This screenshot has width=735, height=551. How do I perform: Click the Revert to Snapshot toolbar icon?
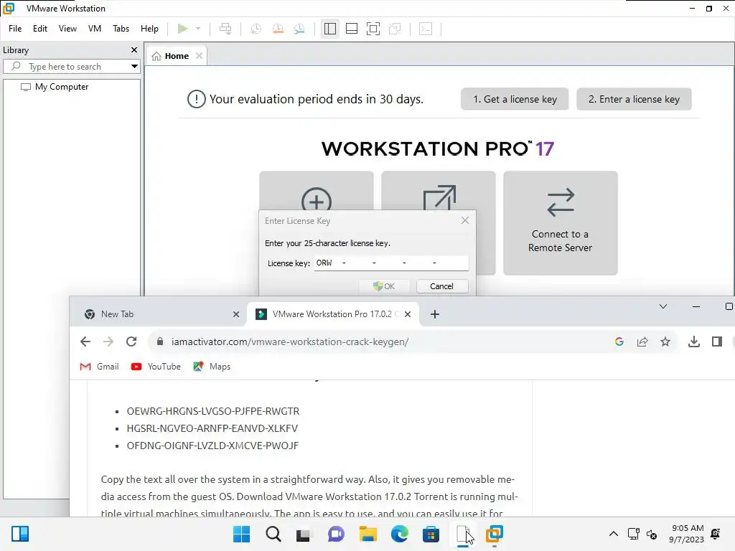click(x=278, y=29)
